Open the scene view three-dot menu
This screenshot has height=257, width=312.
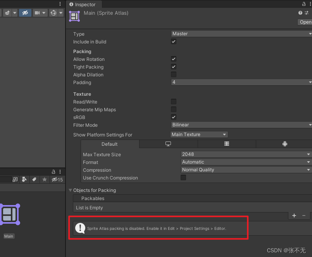(60, 4)
